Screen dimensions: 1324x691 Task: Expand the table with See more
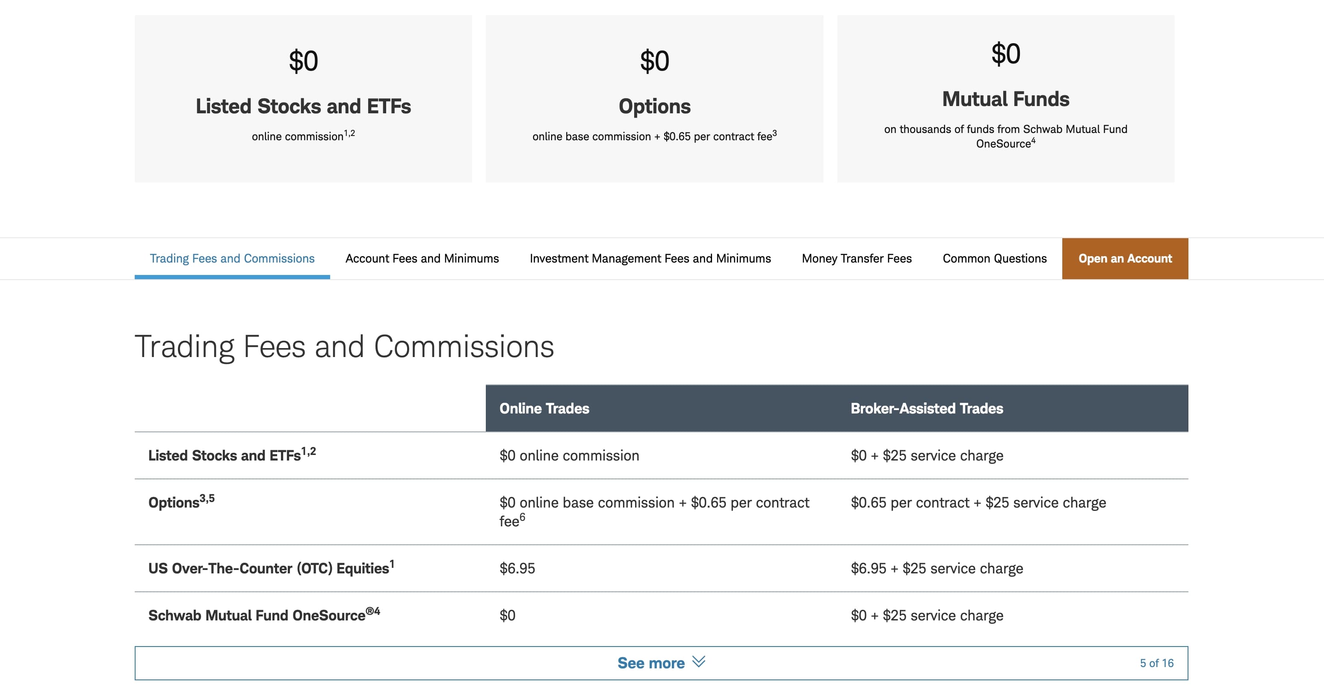(662, 663)
